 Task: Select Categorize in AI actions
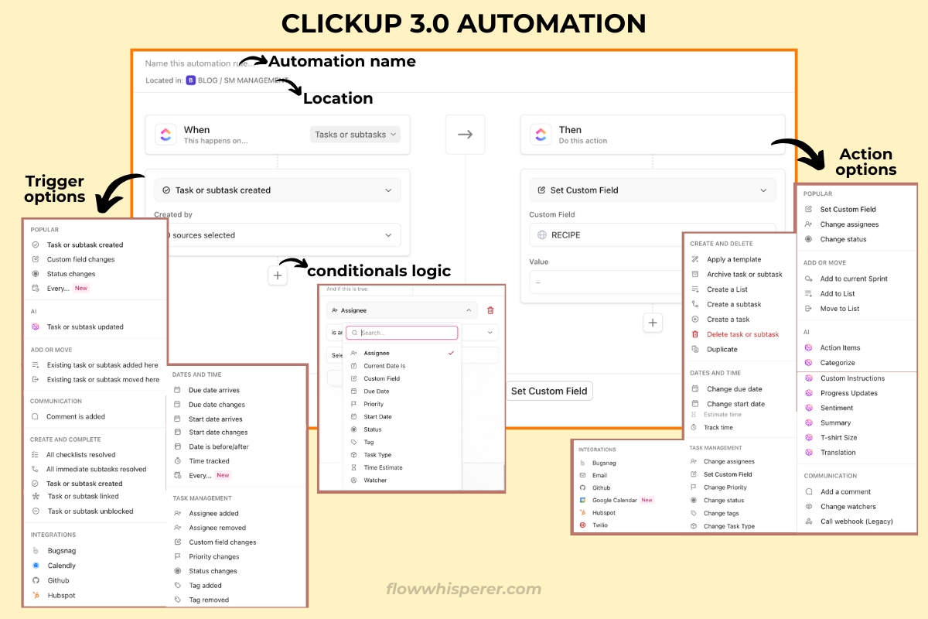tap(838, 362)
